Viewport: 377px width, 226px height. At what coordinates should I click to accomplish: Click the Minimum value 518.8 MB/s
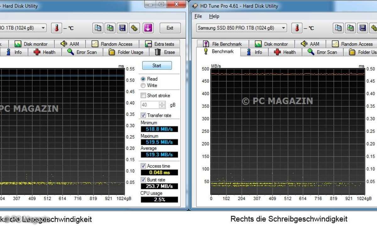159,129
